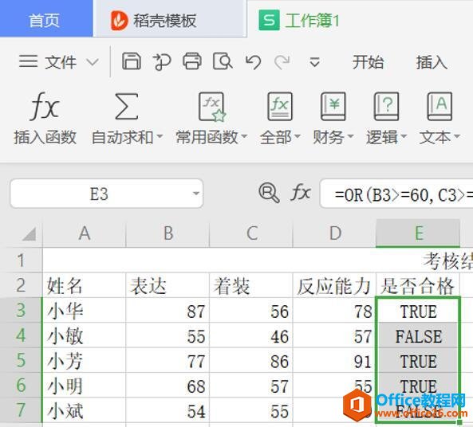Click the FALSE cell in row 4
The width and height of the screenshot is (473, 427).
click(418, 335)
